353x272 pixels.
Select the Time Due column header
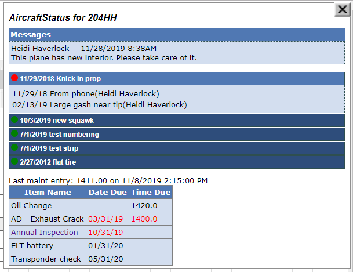pyautogui.click(x=151, y=193)
